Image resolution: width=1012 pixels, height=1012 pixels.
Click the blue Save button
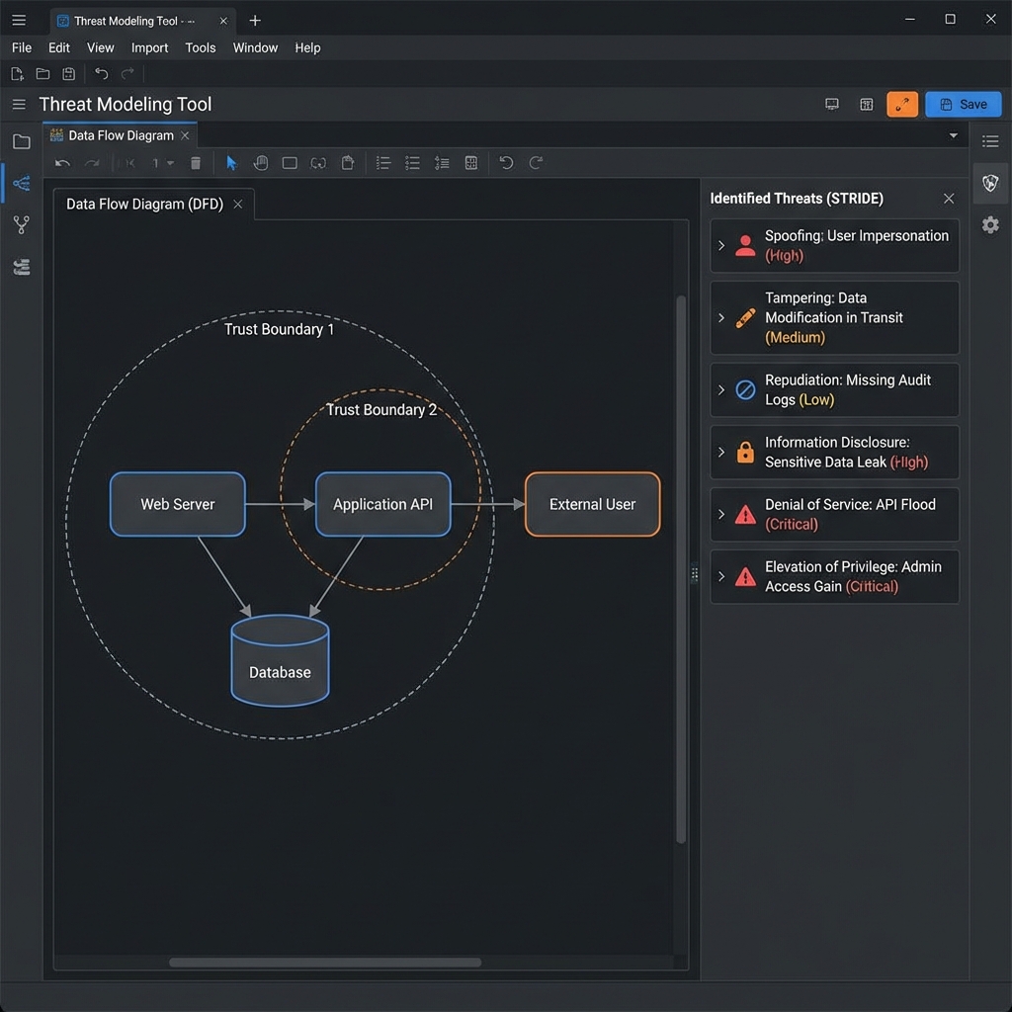(x=964, y=104)
